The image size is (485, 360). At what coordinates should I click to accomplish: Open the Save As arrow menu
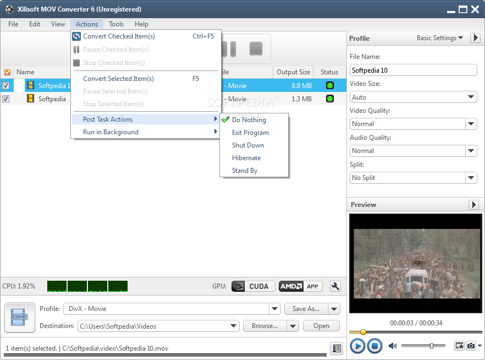334,309
